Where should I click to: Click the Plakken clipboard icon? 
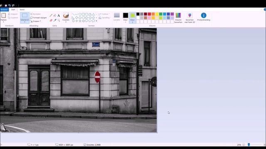pyautogui.click(x=3, y=15)
